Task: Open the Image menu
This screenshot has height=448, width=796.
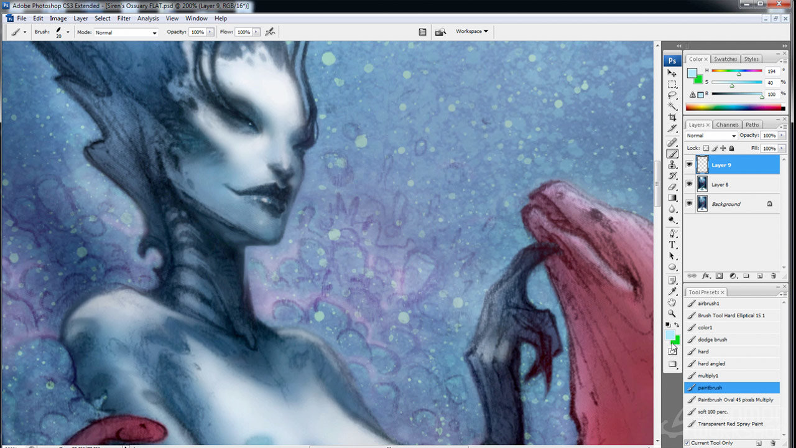Action: pos(58,19)
